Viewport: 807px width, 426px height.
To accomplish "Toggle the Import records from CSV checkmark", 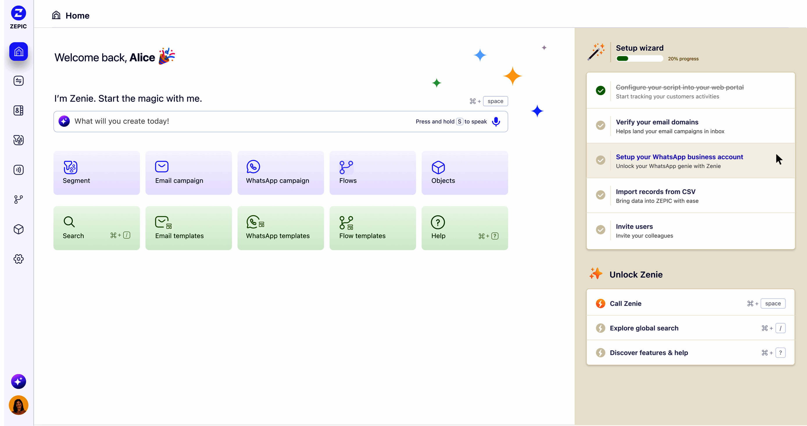I will coord(600,195).
